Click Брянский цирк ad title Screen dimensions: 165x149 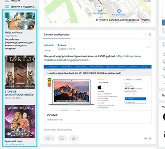coord(13,141)
